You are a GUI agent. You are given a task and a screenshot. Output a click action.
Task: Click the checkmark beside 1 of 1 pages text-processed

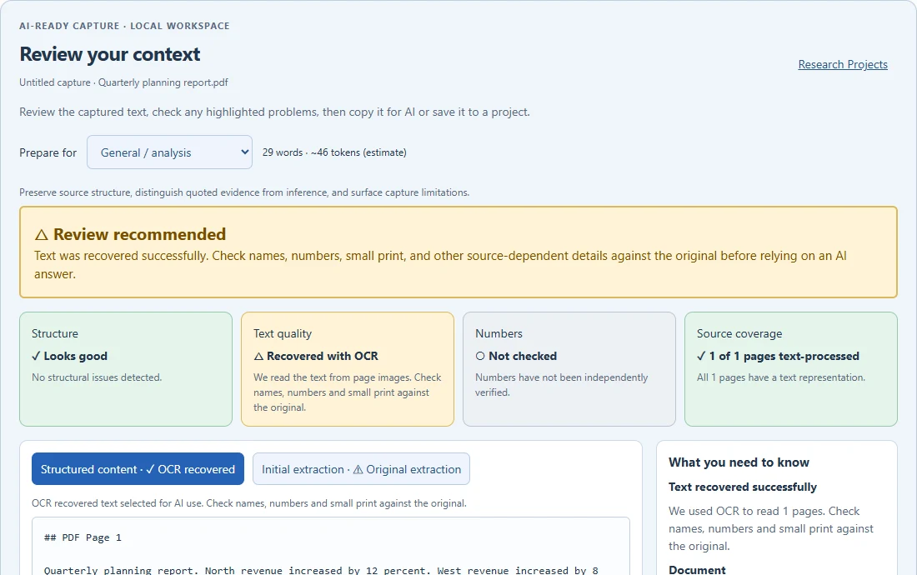pos(701,356)
